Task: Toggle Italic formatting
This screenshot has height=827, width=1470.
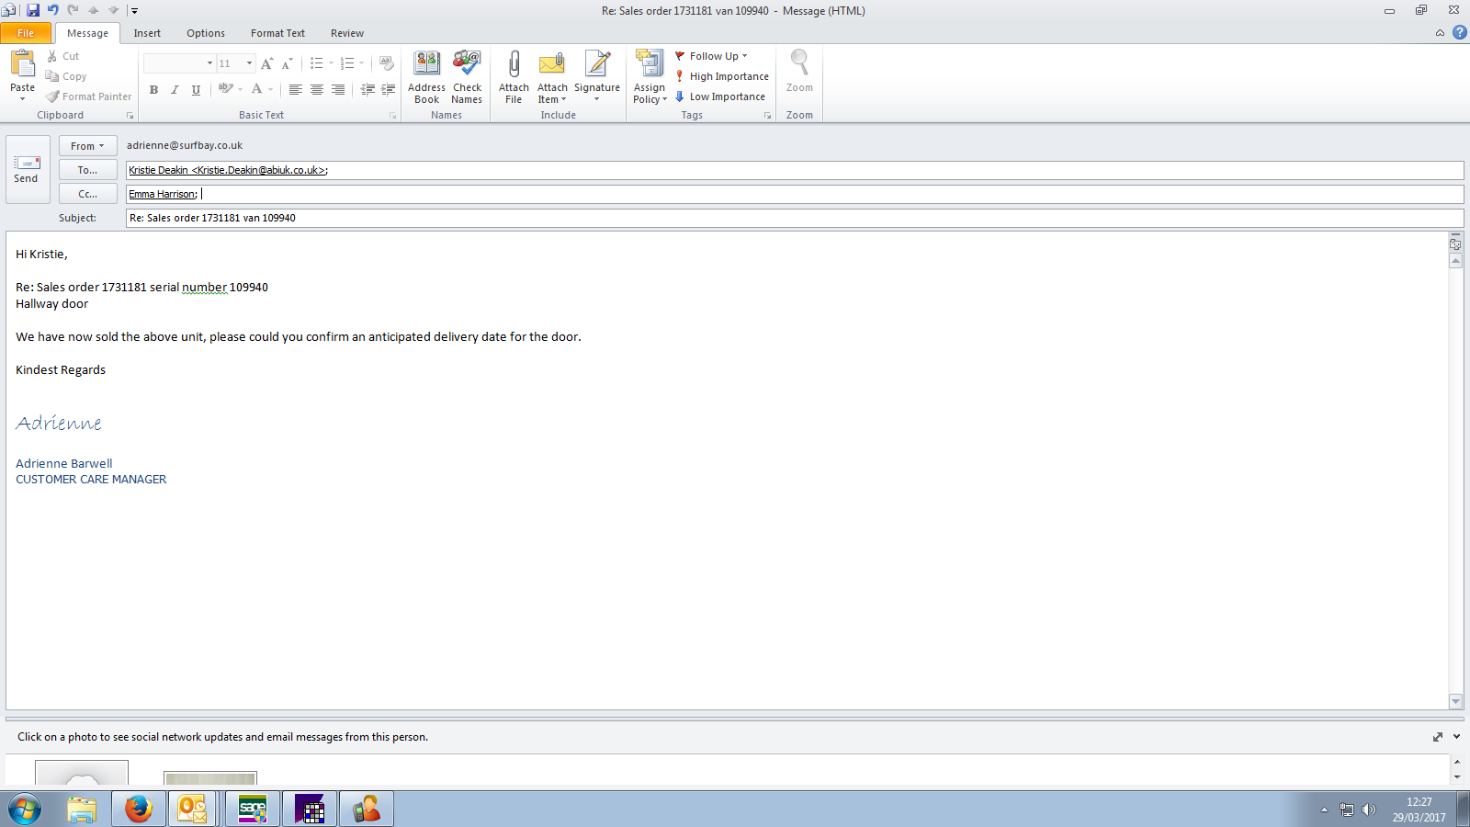Action: pyautogui.click(x=175, y=89)
